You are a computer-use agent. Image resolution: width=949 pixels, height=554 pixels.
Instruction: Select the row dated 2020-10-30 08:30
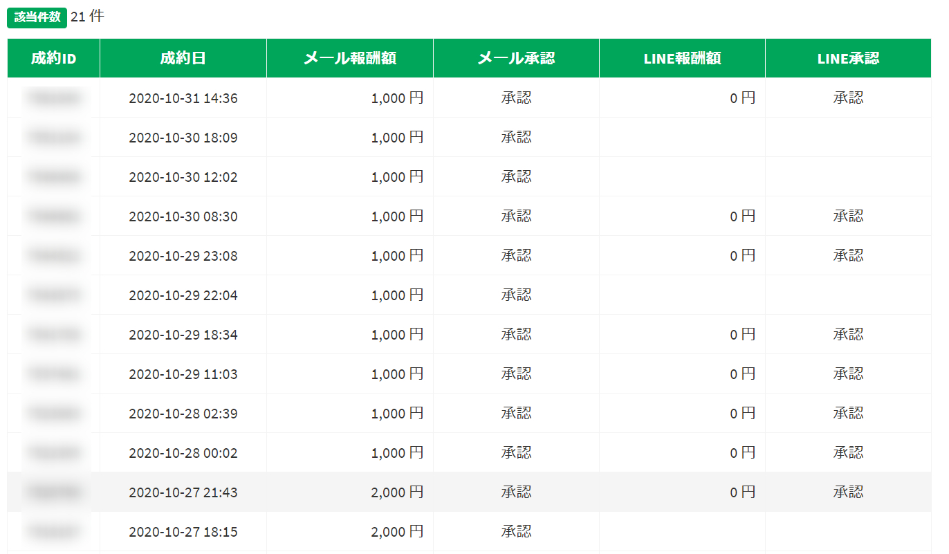(183, 216)
